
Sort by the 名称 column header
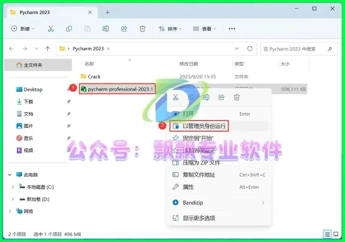coord(90,64)
